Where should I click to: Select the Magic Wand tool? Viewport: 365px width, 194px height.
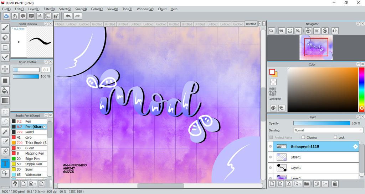point(5,132)
